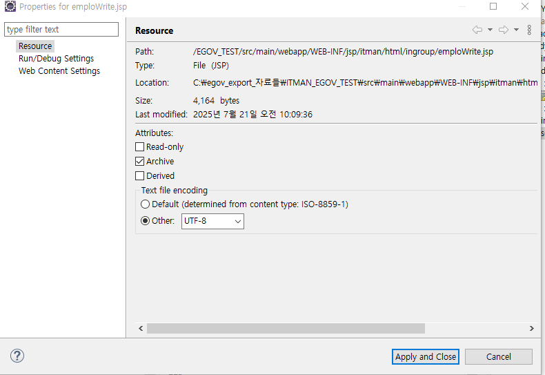The width and height of the screenshot is (545, 375).
Task: Uncheck the Archive checkbox
Action: click(140, 162)
